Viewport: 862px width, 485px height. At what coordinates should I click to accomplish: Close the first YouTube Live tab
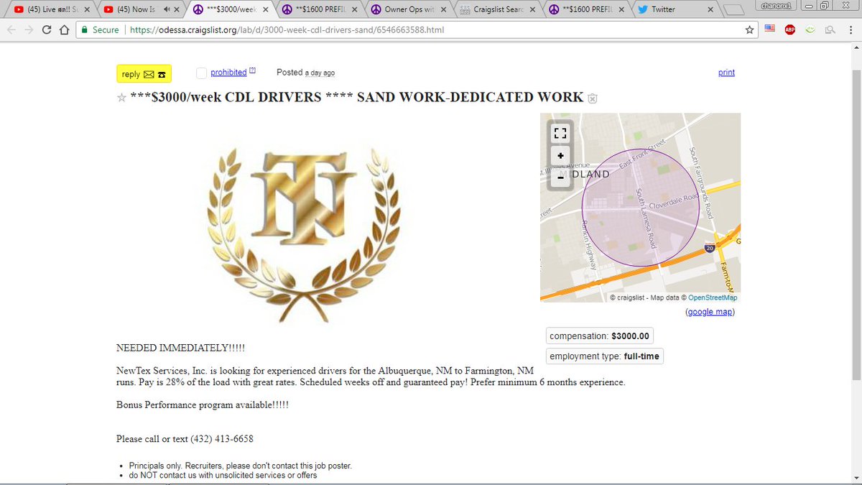pyautogui.click(x=86, y=9)
